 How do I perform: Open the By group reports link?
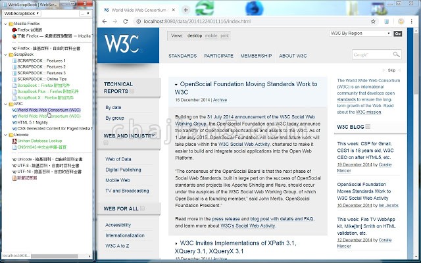[x=114, y=118]
